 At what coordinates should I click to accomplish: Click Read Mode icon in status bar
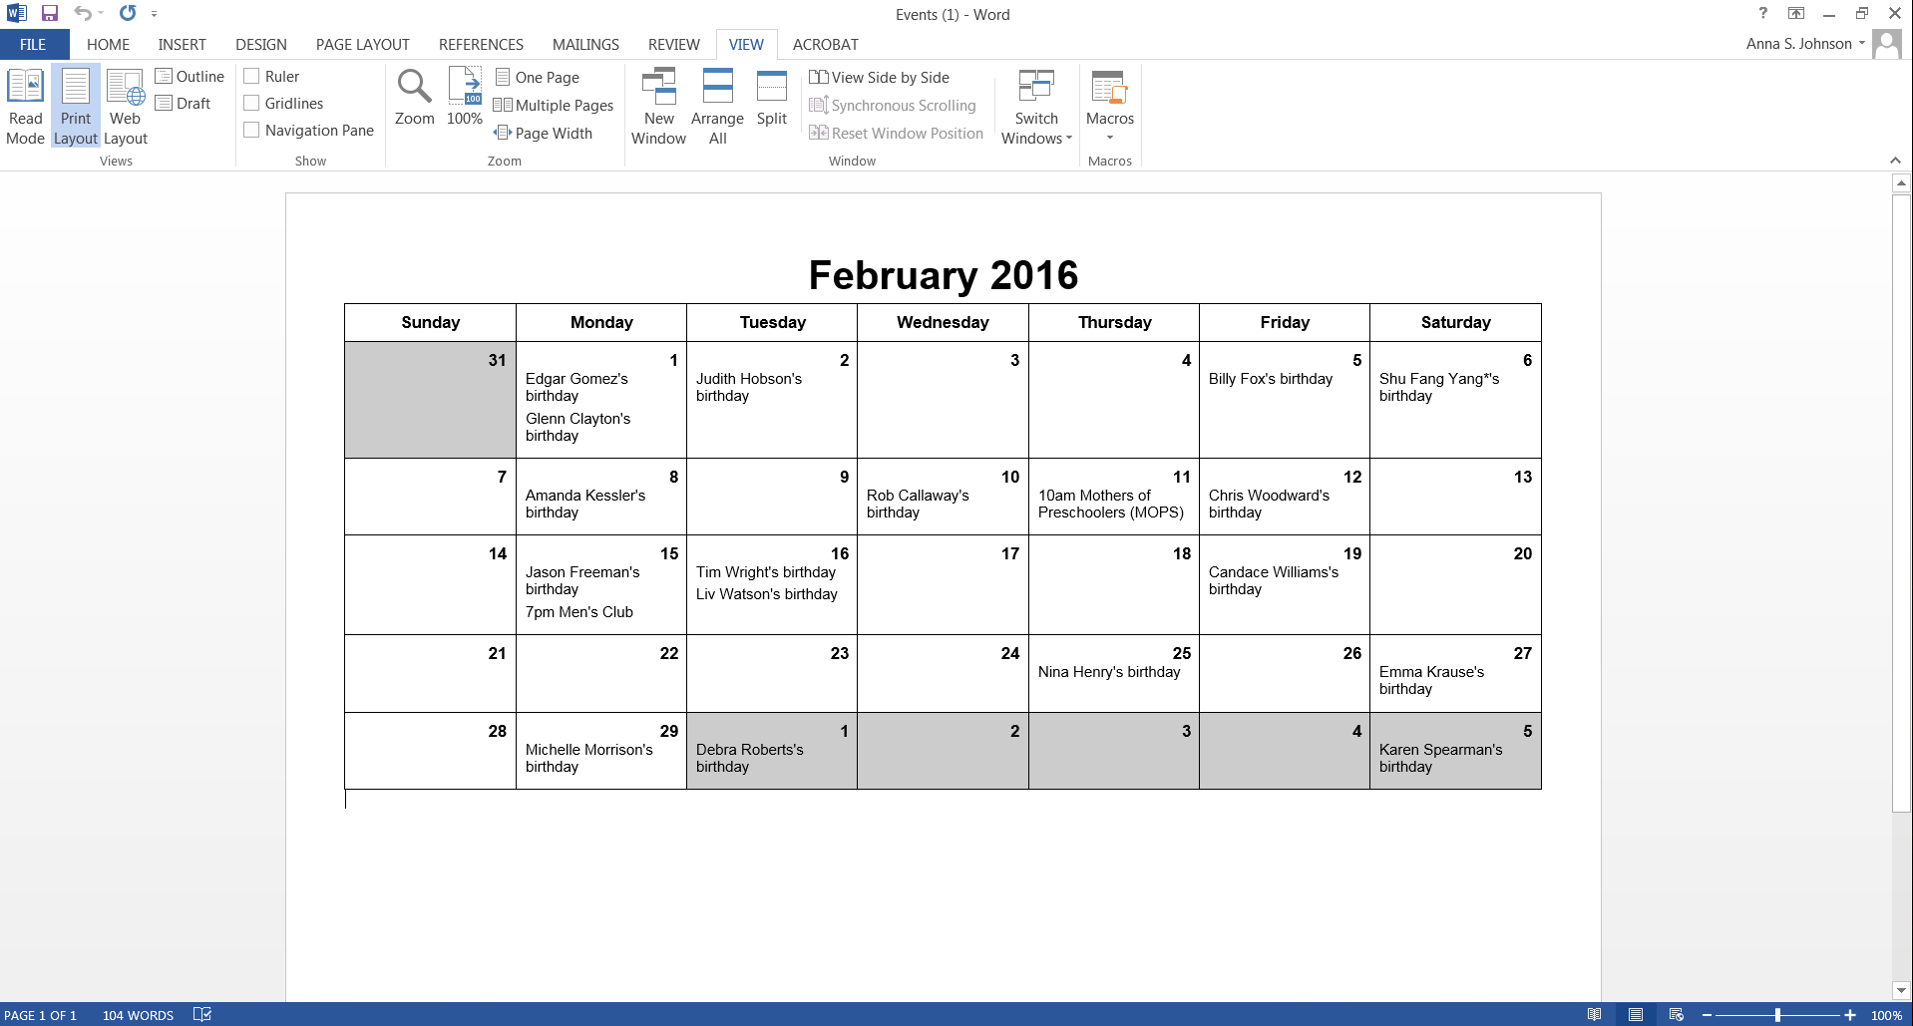coord(1595,1015)
